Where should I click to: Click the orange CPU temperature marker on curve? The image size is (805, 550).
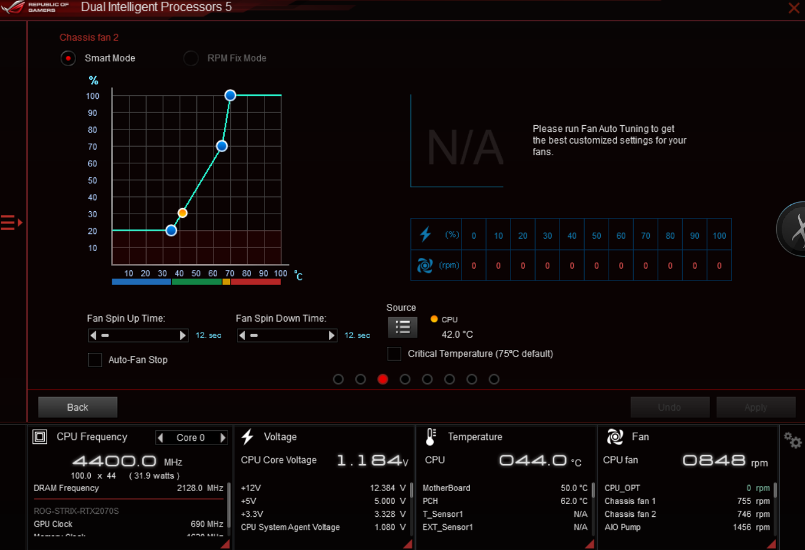click(x=182, y=213)
